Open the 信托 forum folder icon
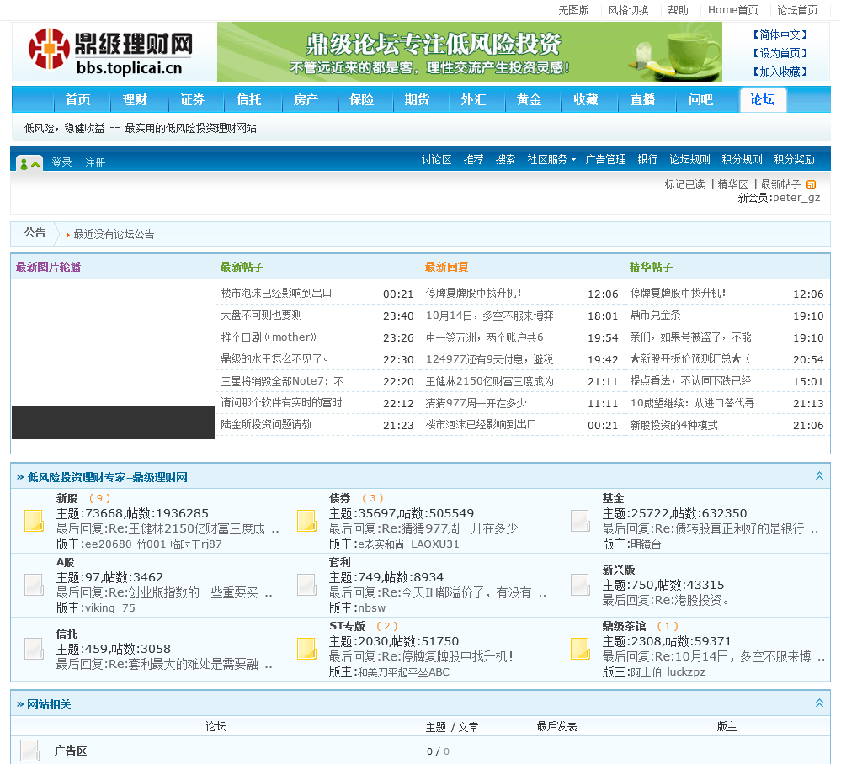This screenshot has width=841, height=764. 35,648
